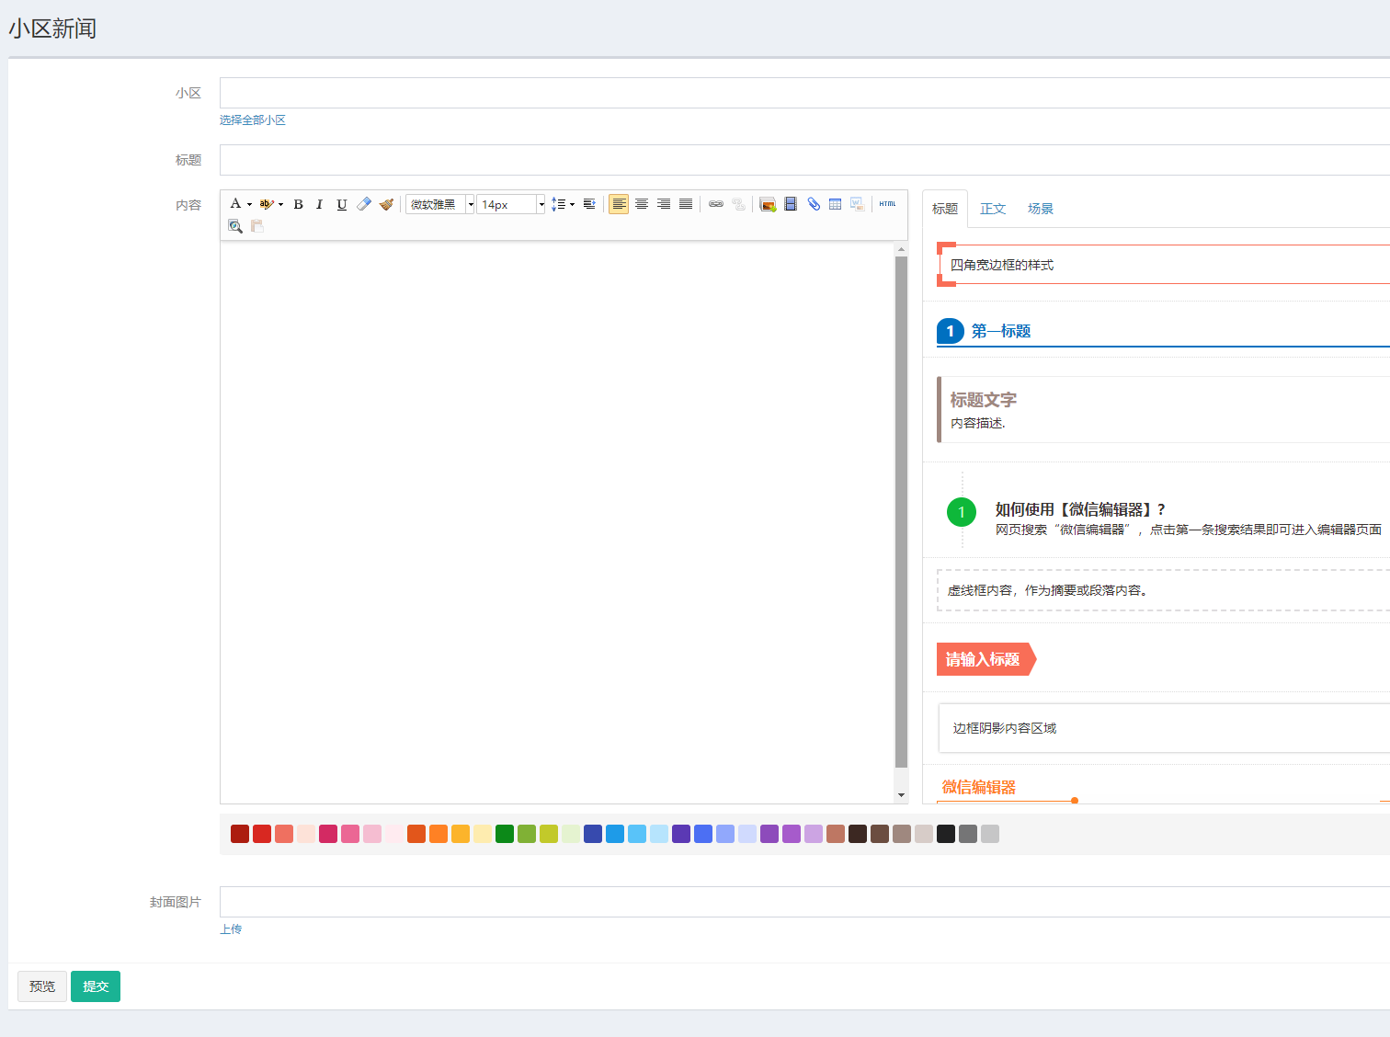Viewport: 1390px width, 1037px height.
Task: Switch to the 标题 template tab
Action: (x=945, y=209)
